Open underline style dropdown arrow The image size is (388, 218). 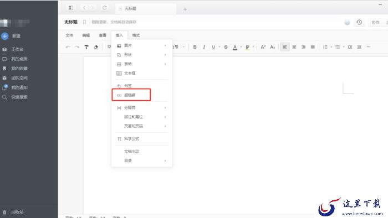click(219, 47)
